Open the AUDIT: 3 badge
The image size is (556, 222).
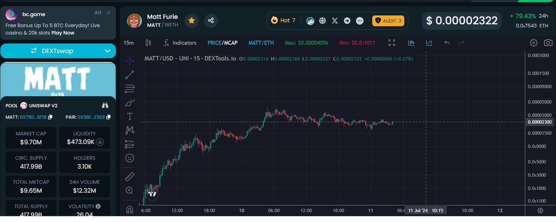pos(388,21)
